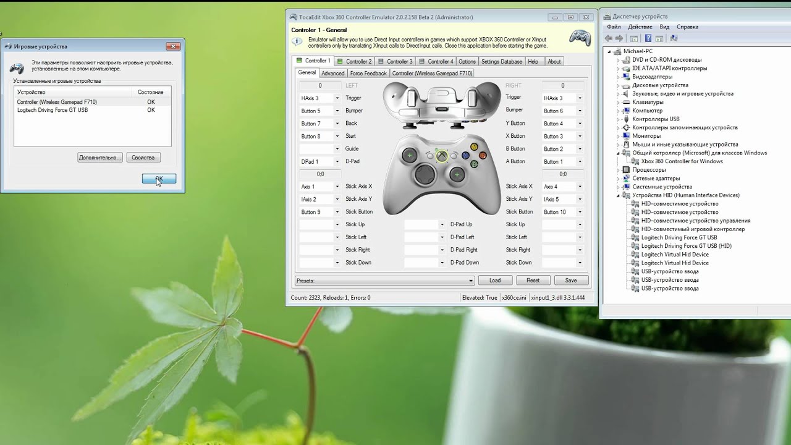Click the x360ce.ini status bar entry
The image size is (791, 445).
(x=514, y=298)
